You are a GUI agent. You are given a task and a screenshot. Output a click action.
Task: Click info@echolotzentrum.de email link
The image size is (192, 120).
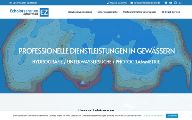coord(147,3)
